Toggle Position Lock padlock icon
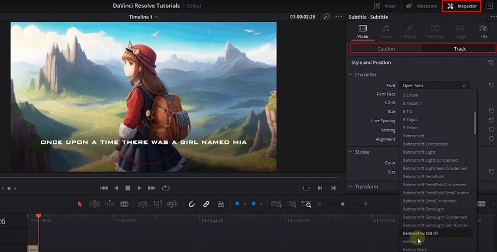The height and width of the screenshot is (252, 497). (x=221, y=204)
